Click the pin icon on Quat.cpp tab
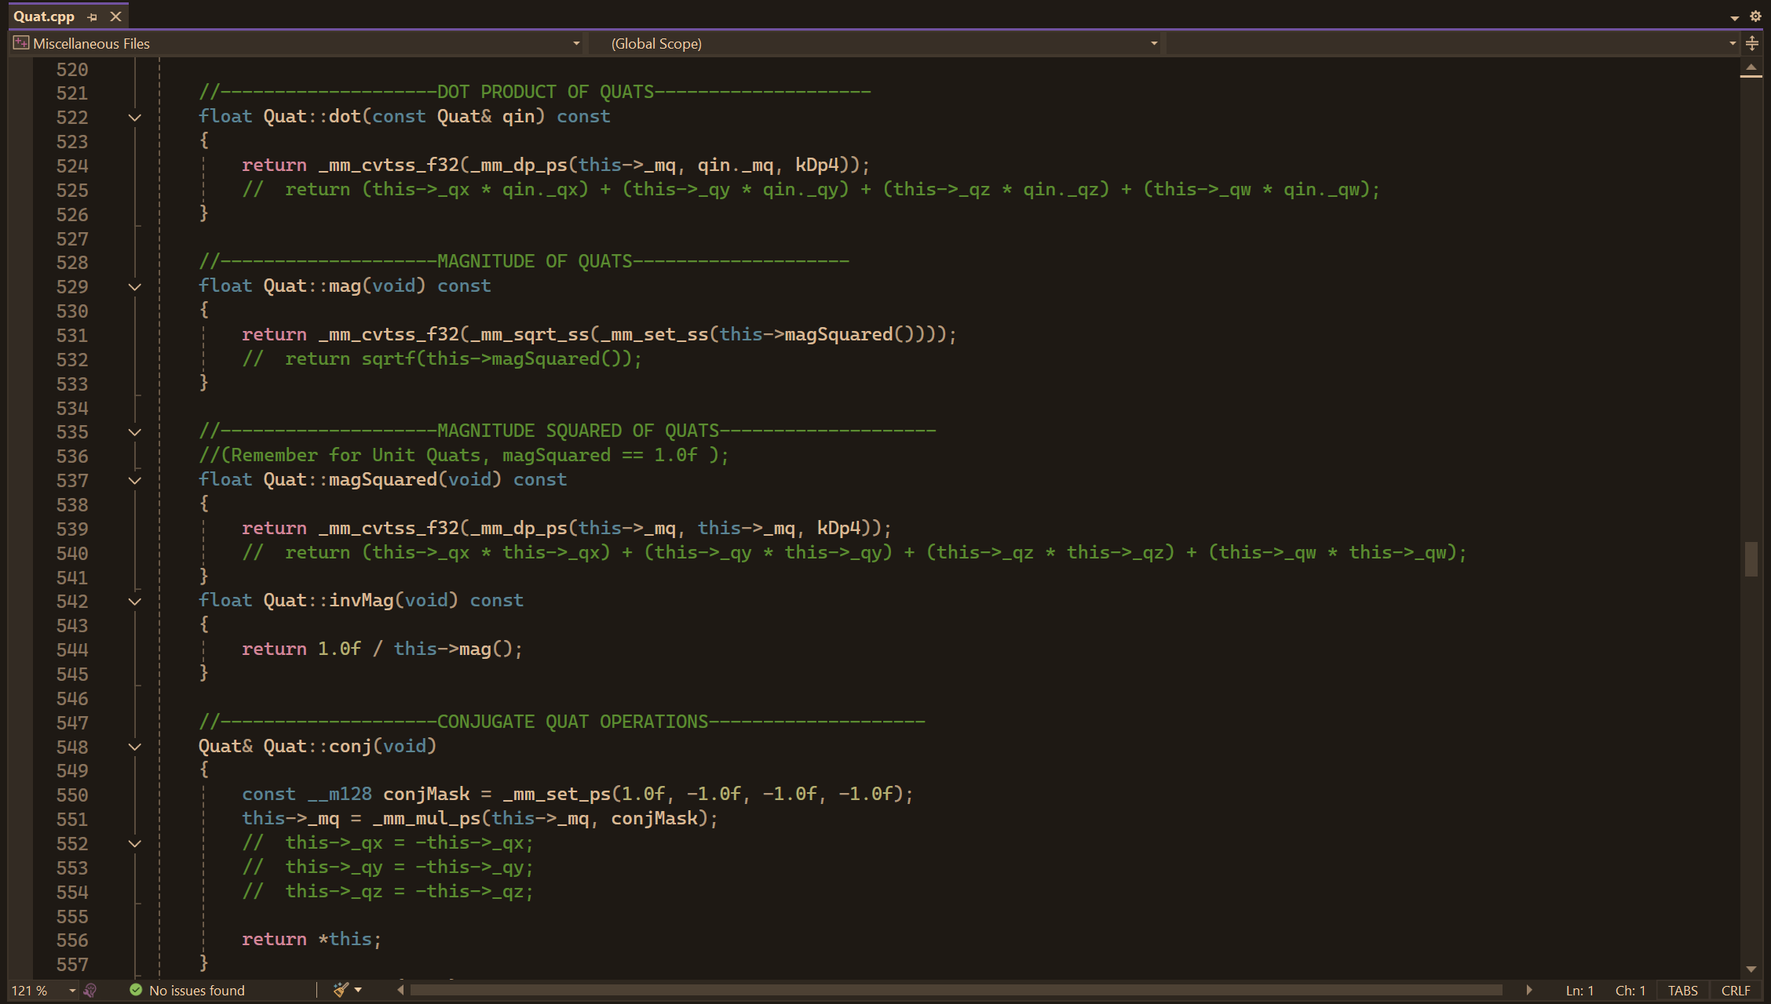 (x=93, y=16)
